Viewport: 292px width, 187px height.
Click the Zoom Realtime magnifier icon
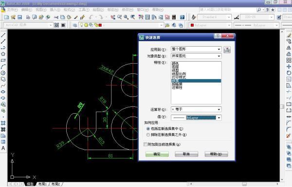(119, 17)
